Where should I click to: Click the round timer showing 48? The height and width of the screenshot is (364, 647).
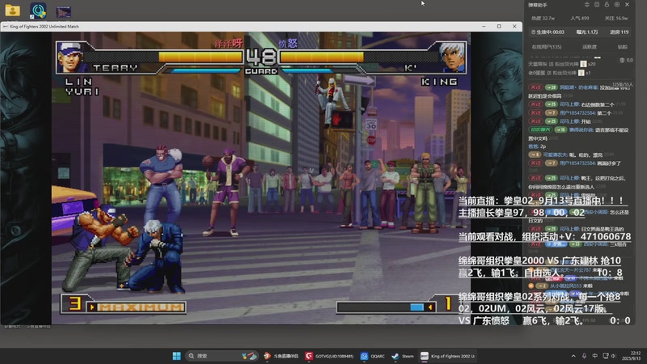(260, 57)
